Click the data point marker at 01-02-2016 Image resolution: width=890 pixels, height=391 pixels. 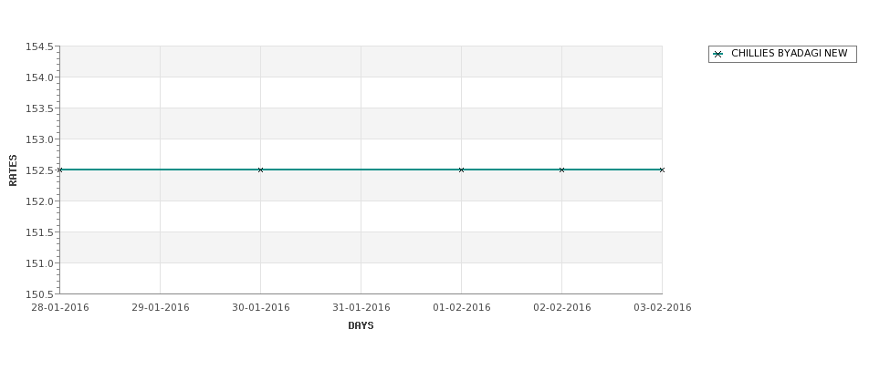462,170
